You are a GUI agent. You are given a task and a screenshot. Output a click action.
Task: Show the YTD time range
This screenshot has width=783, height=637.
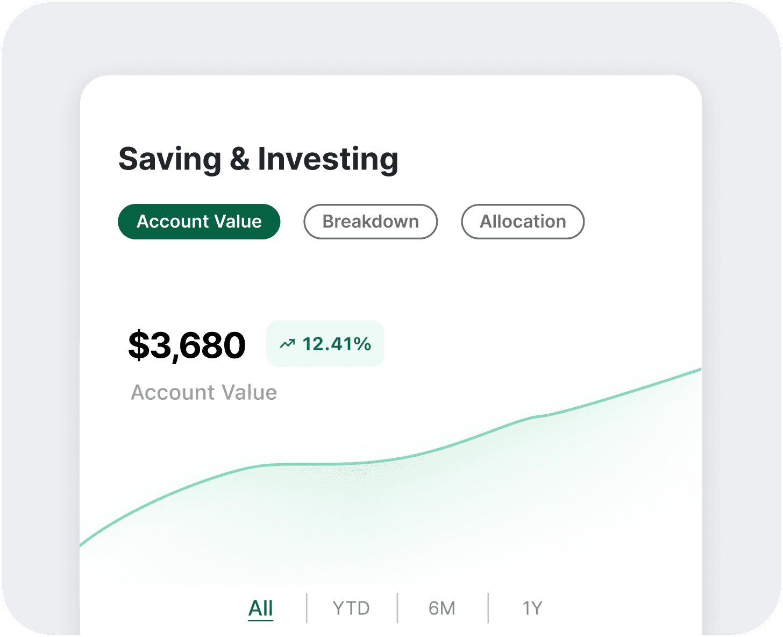click(x=351, y=608)
